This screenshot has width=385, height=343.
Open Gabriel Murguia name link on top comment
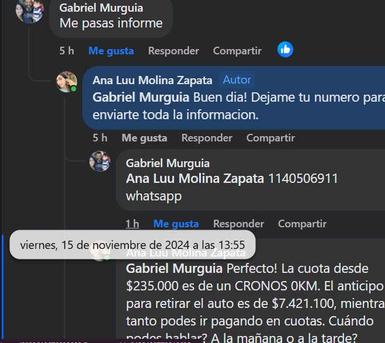[101, 8]
